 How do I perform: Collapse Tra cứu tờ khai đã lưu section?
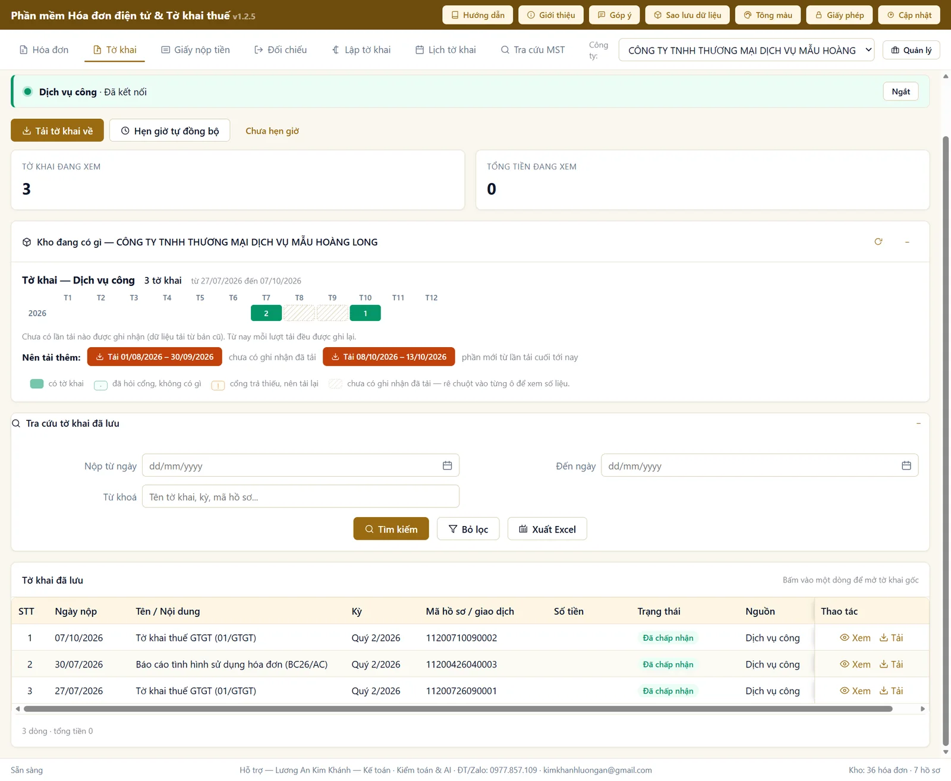click(x=918, y=423)
